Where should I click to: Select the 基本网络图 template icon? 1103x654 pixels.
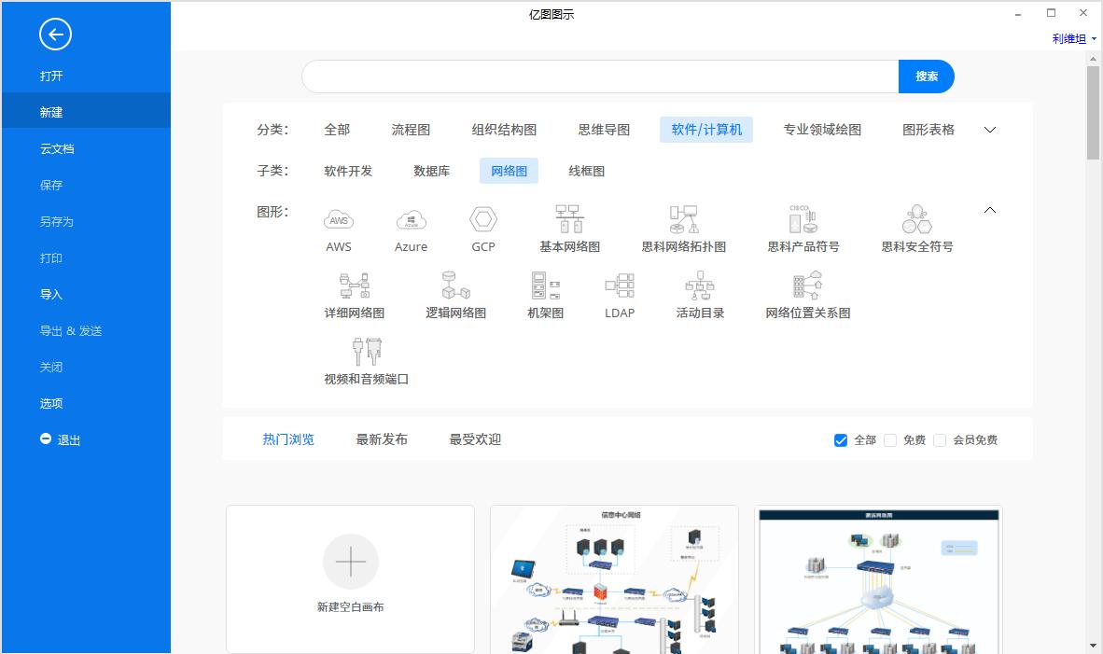point(569,217)
